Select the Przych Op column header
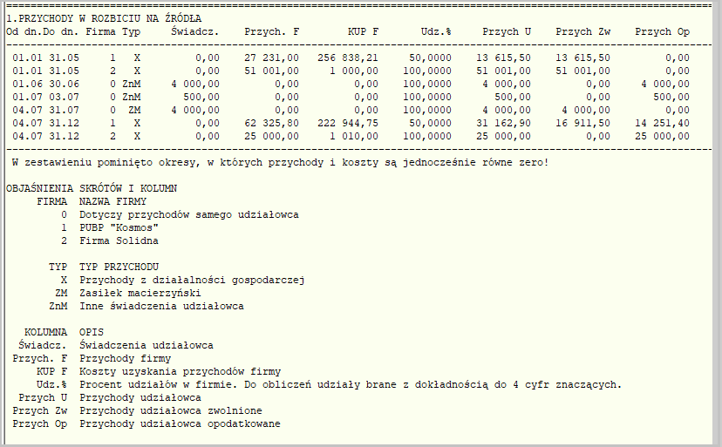Viewport: 722px width, 447px height. click(x=662, y=31)
